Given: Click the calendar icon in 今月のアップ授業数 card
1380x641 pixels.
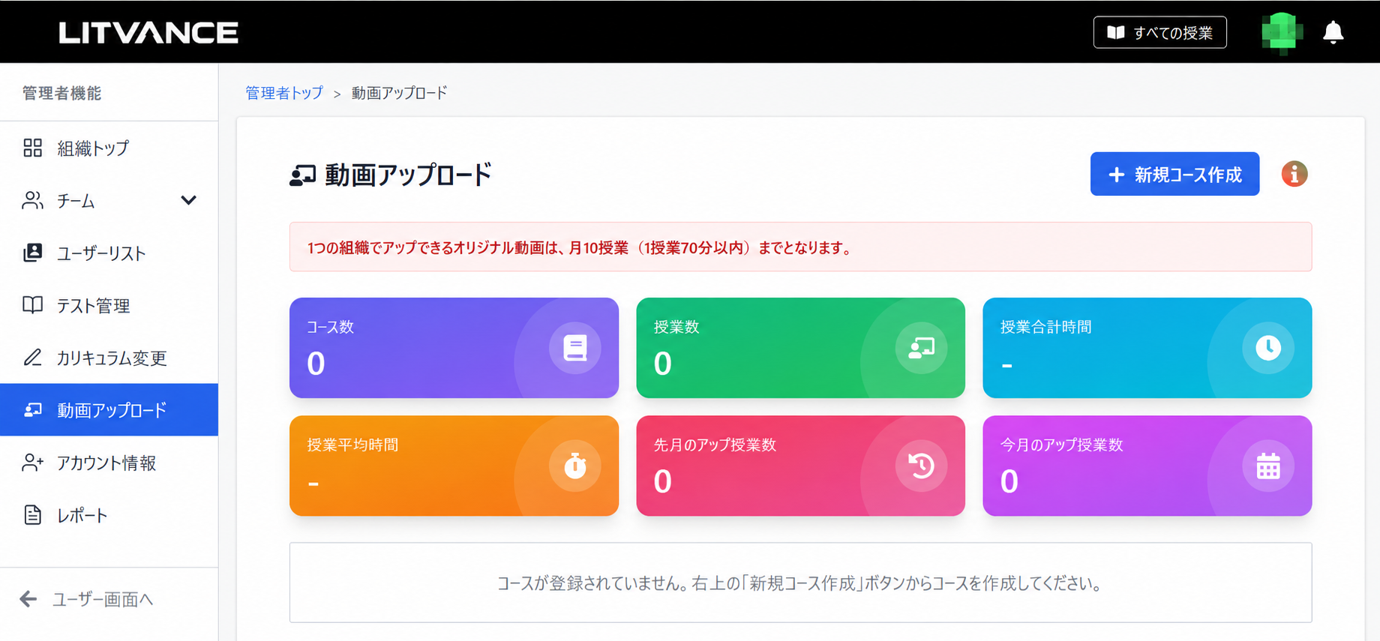Looking at the screenshot, I should 1267,466.
